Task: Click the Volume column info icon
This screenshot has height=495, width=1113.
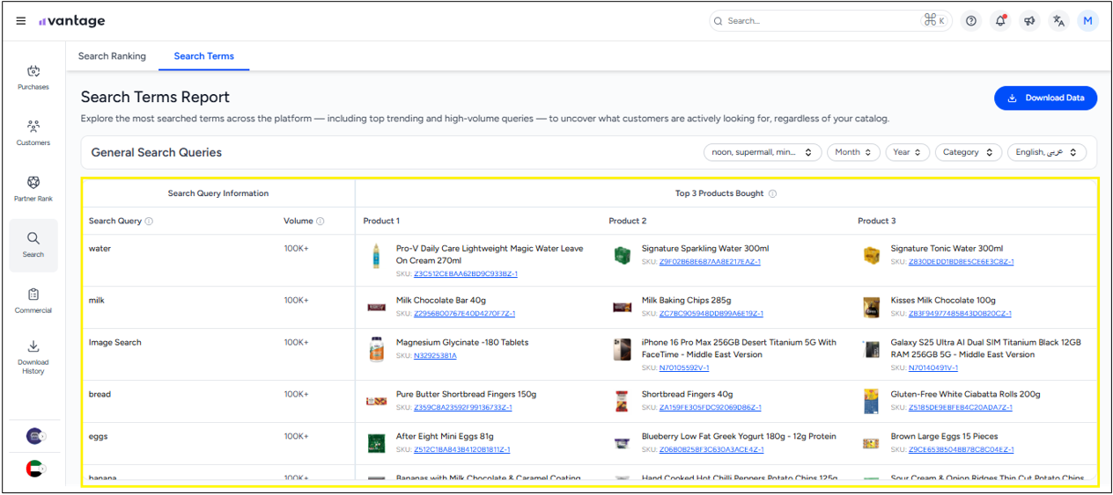Action: 321,222
